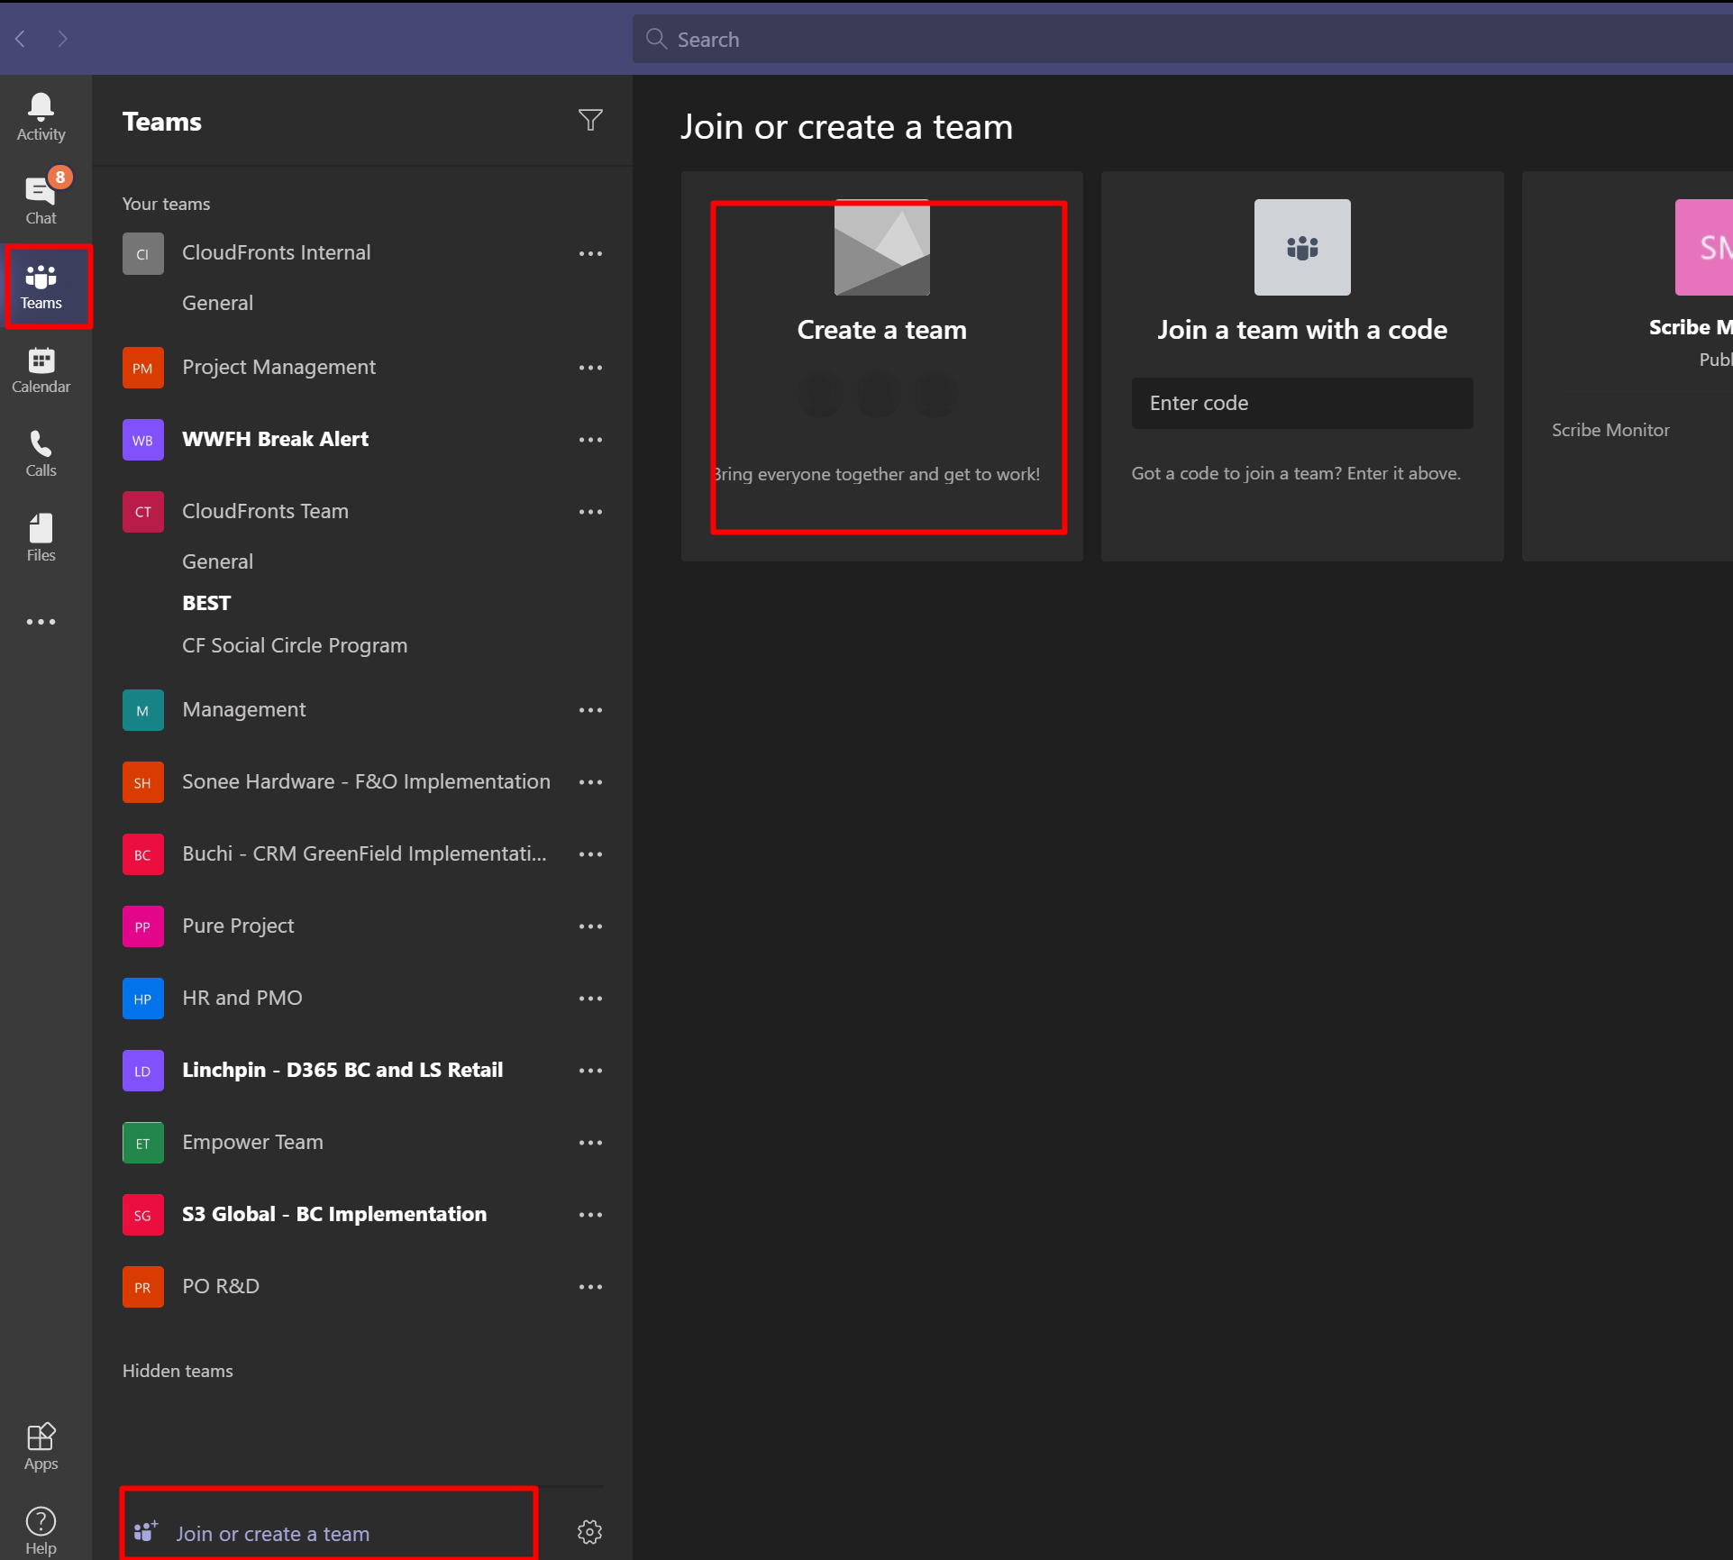
Task: Open more options for Empower Team
Action: (590, 1142)
